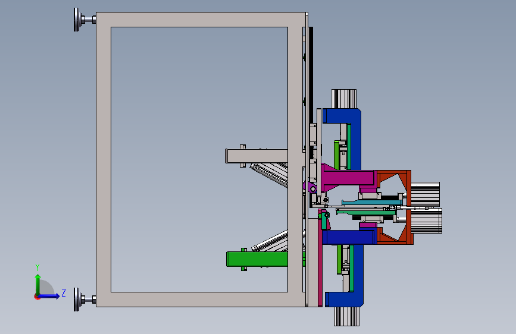516x334 pixels.
Task: Select the lower blue C-shaped bracket
Action: (x=358, y=276)
